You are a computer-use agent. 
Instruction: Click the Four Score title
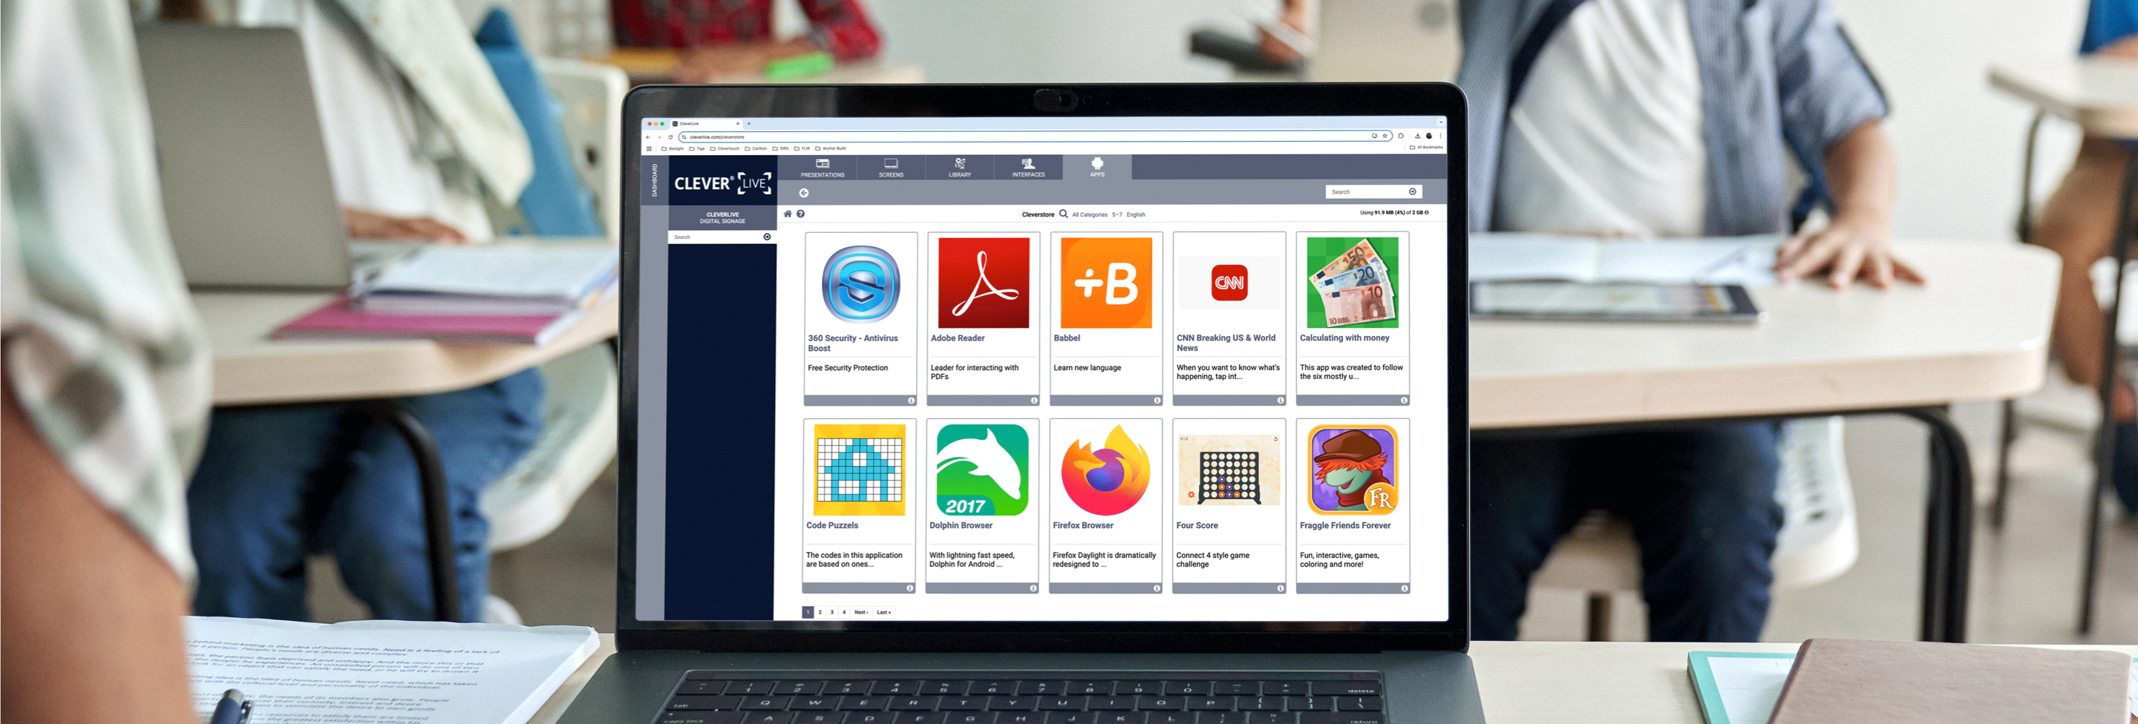tap(1197, 526)
